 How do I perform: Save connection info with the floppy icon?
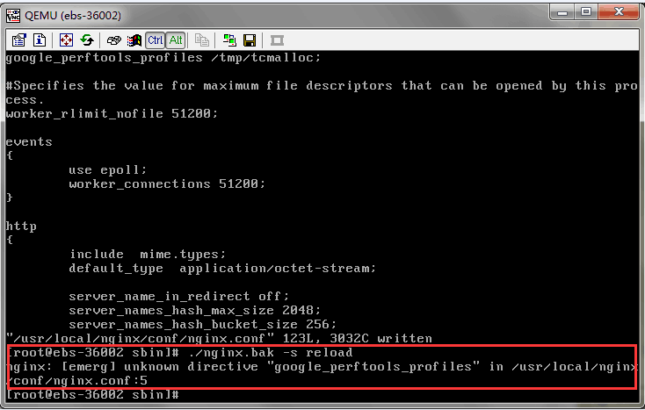tap(250, 40)
